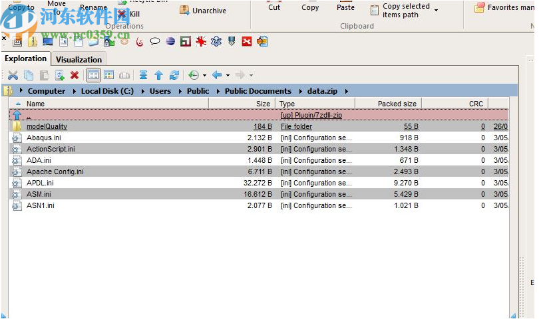The image size is (539, 323).
Task: Click the red X delete icon
Action: 75,75
